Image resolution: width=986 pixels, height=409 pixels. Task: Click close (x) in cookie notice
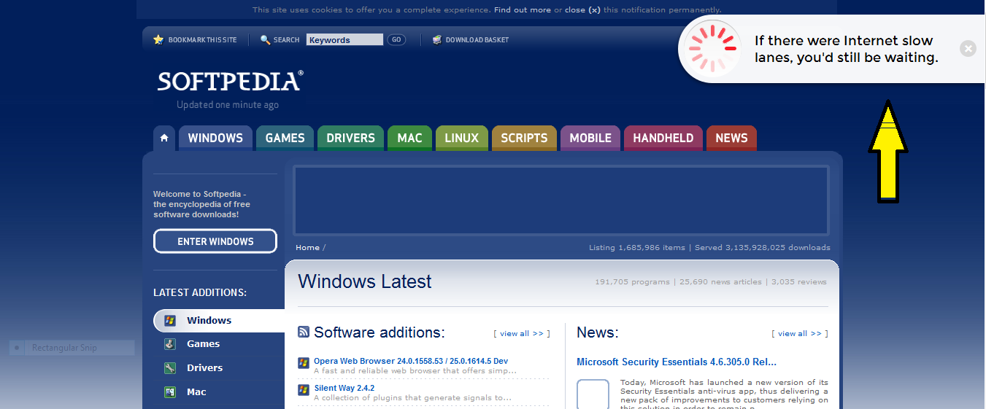(x=582, y=10)
